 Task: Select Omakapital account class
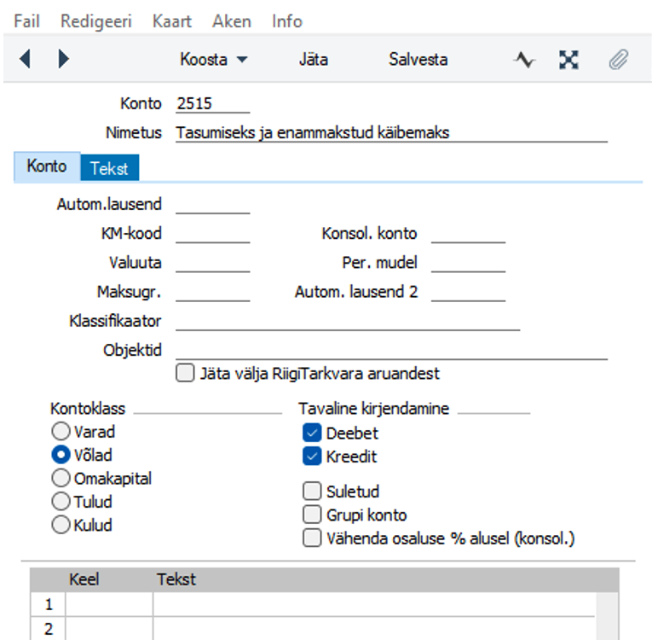[x=61, y=478]
